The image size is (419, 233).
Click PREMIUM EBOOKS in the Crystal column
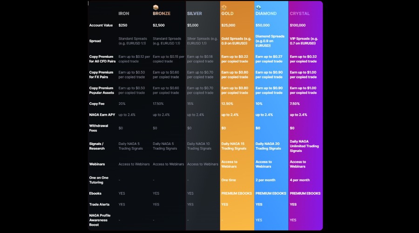(x=305, y=193)
